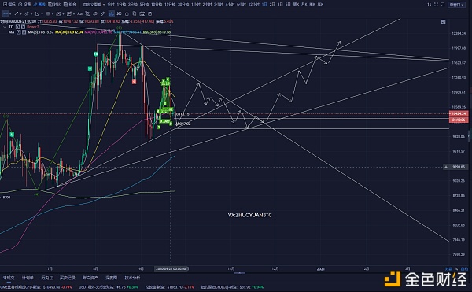The image size is (472, 292).
Task: Select the ruler measure tool
Action: coord(102,13)
